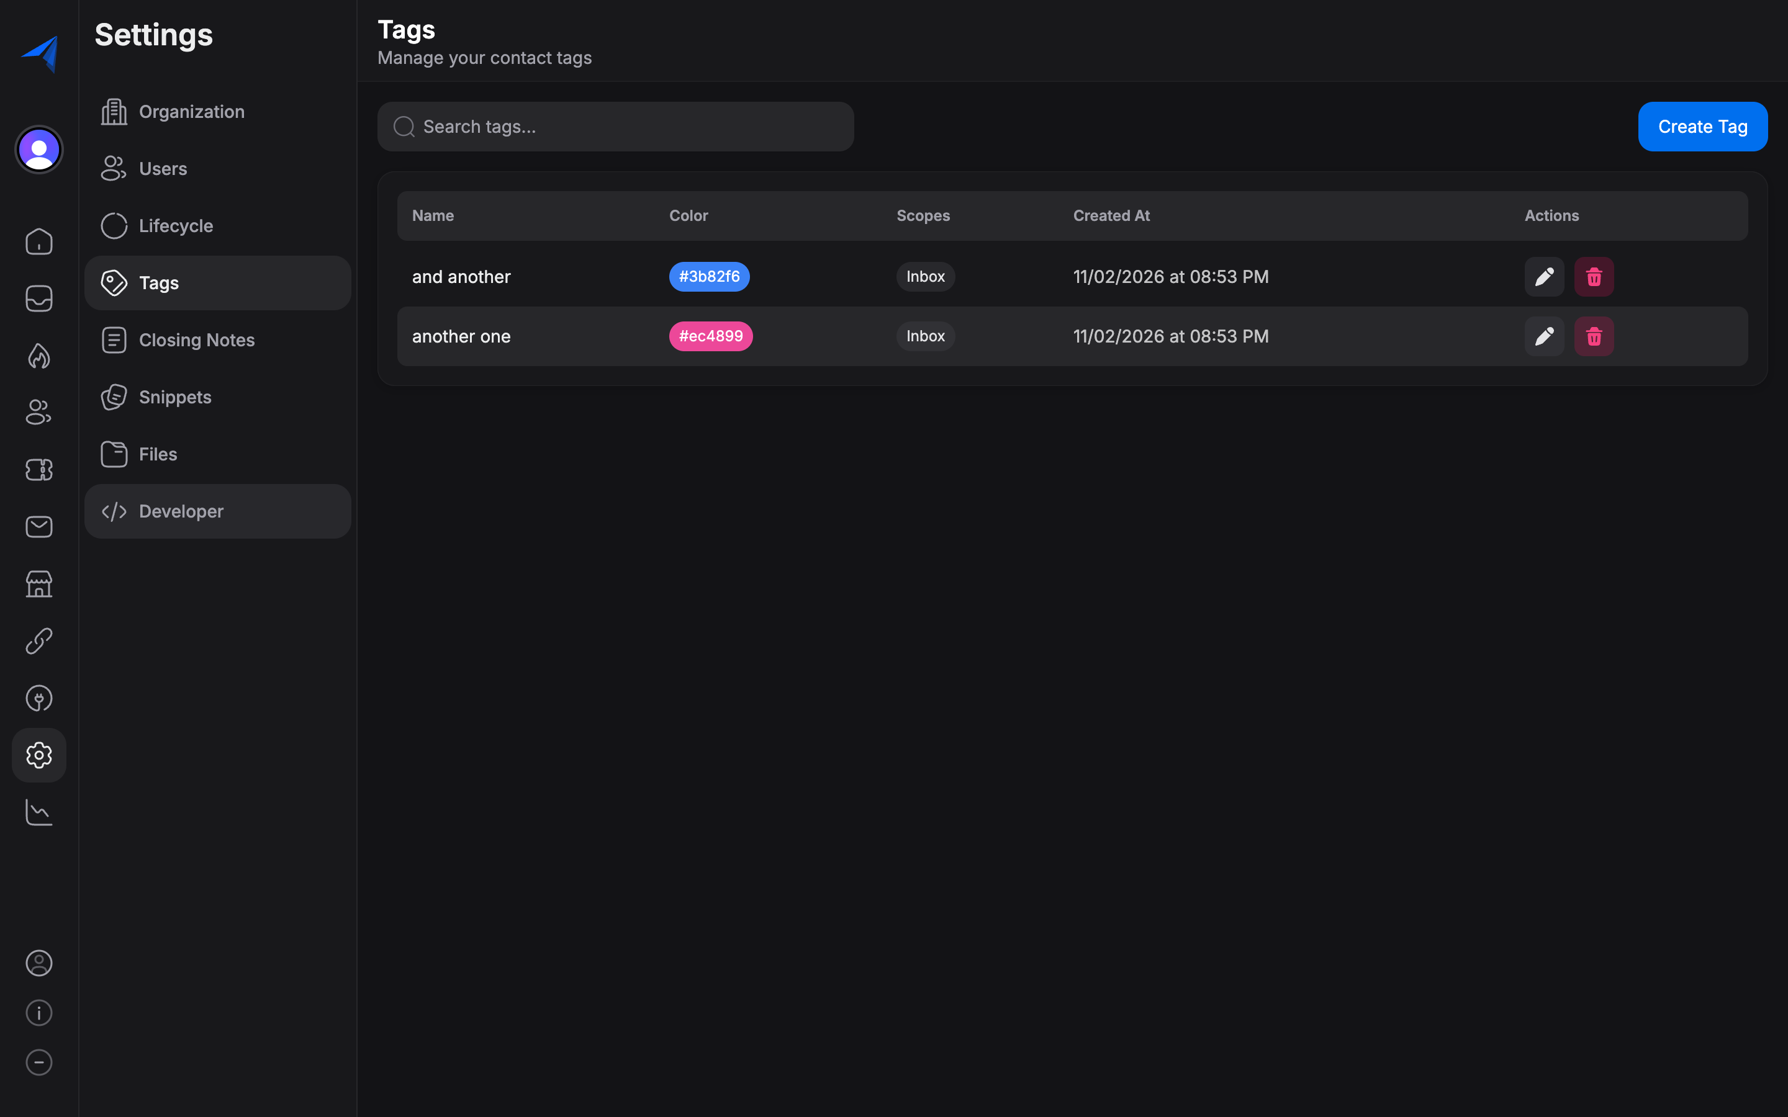Click the link chain sidebar icon
Image resolution: width=1788 pixels, height=1117 pixels.
(x=39, y=640)
